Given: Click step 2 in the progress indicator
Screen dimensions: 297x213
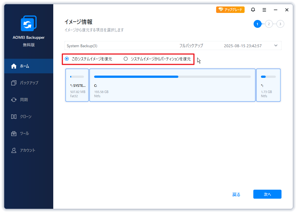Looking at the screenshot, I should (x=269, y=24).
